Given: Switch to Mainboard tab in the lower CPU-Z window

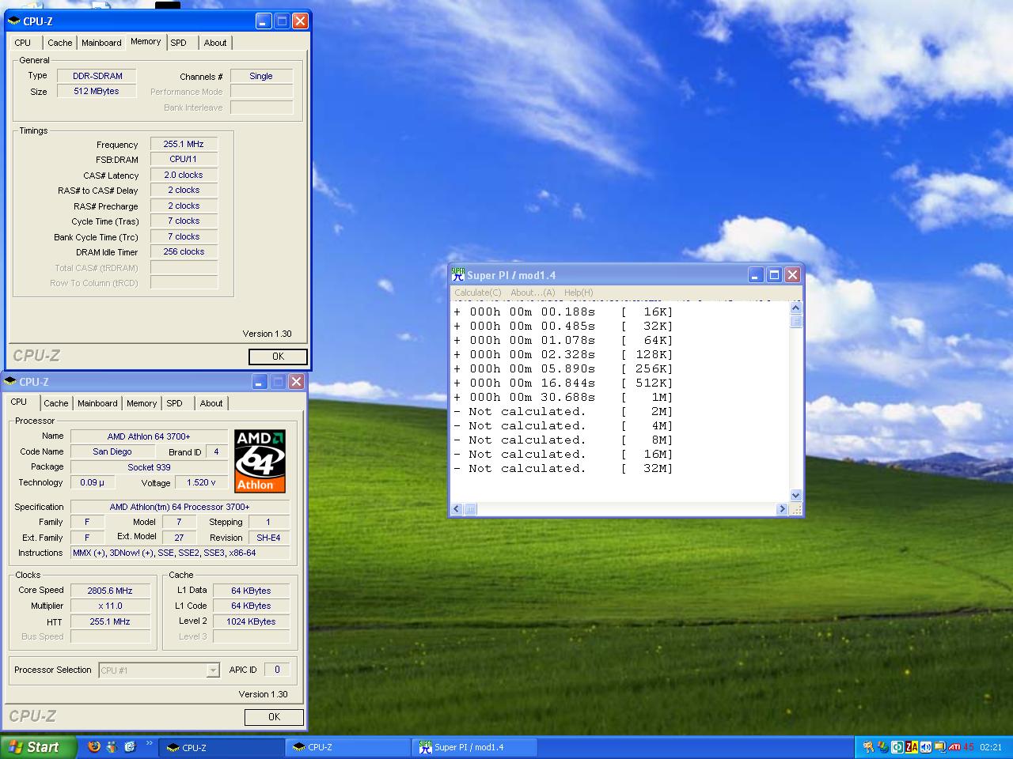Looking at the screenshot, I should pos(97,403).
